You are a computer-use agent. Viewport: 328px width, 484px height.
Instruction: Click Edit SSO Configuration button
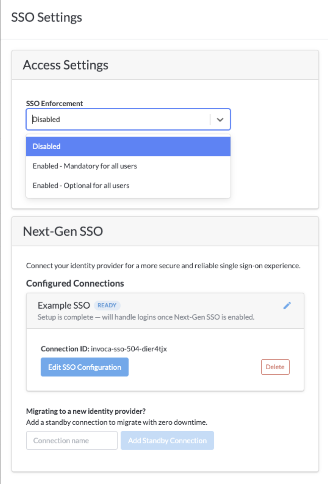point(85,367)
